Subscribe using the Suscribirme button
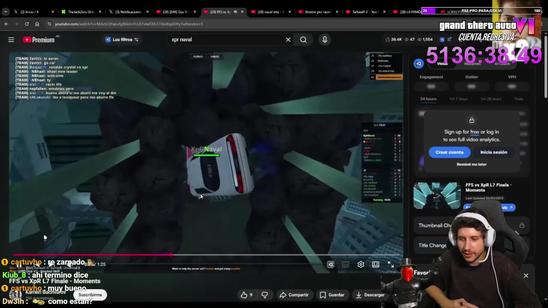 (x=90, y=295)
